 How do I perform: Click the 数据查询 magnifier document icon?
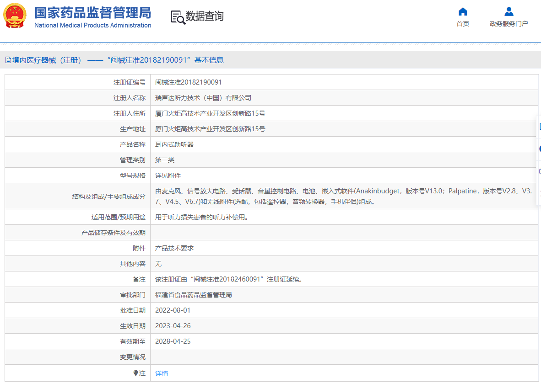coord(178,17)
